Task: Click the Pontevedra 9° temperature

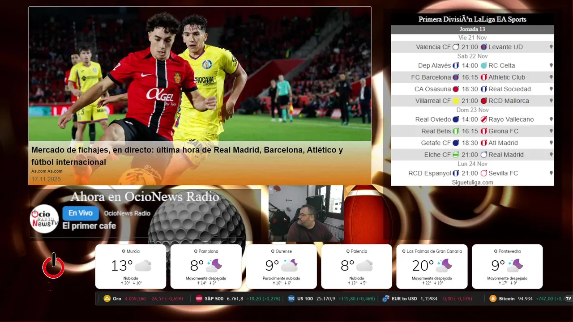Action: (x=498, y=266)
